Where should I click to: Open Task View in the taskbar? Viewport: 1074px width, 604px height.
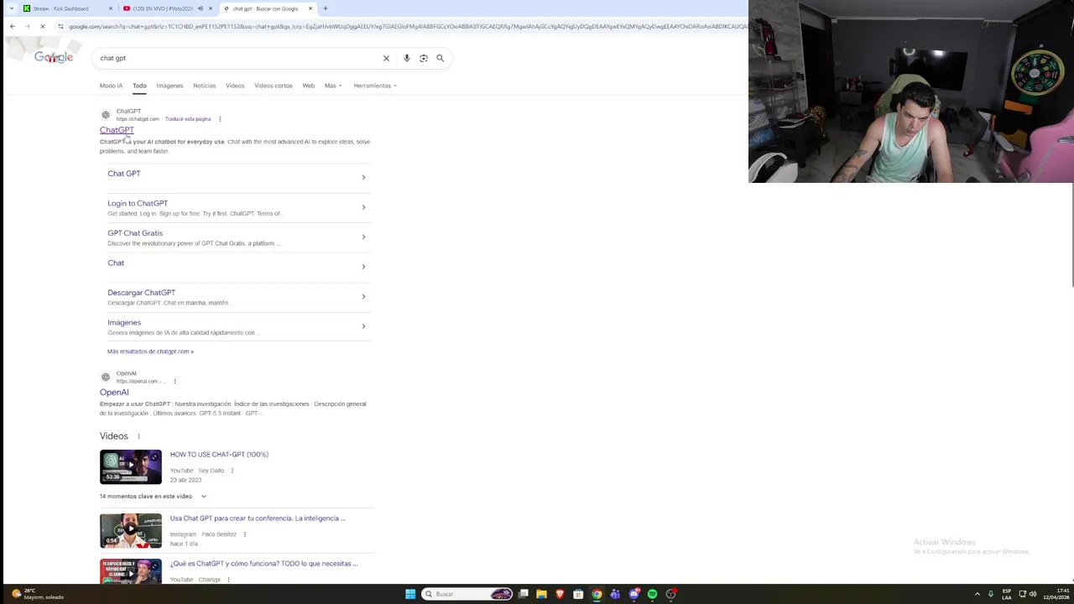coord(524,594)
